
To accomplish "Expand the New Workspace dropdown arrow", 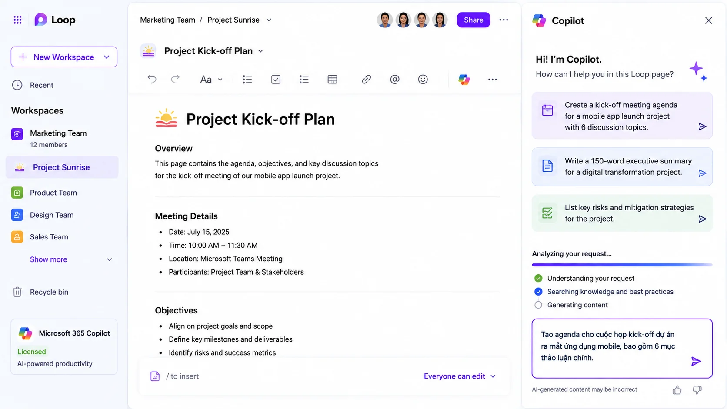I will (x=107, y=57).
